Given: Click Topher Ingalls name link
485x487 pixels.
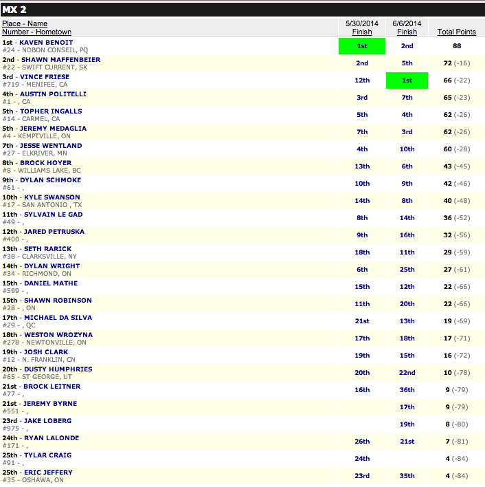Looking at the screenshot, I should 51,111.
